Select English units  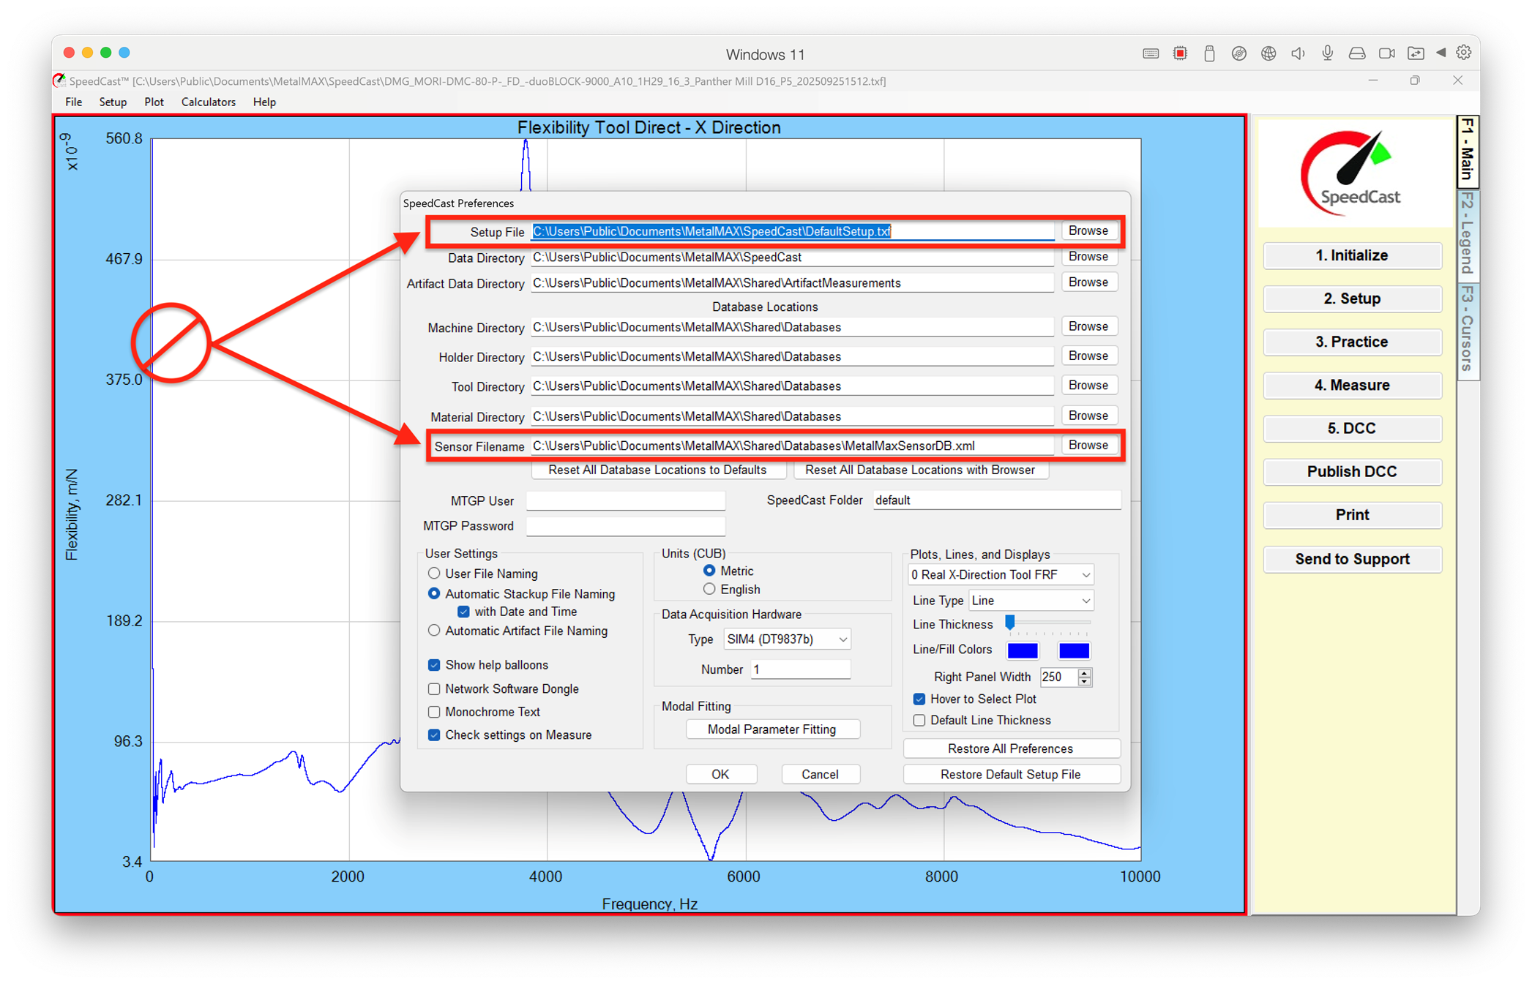tap(709, 590)
